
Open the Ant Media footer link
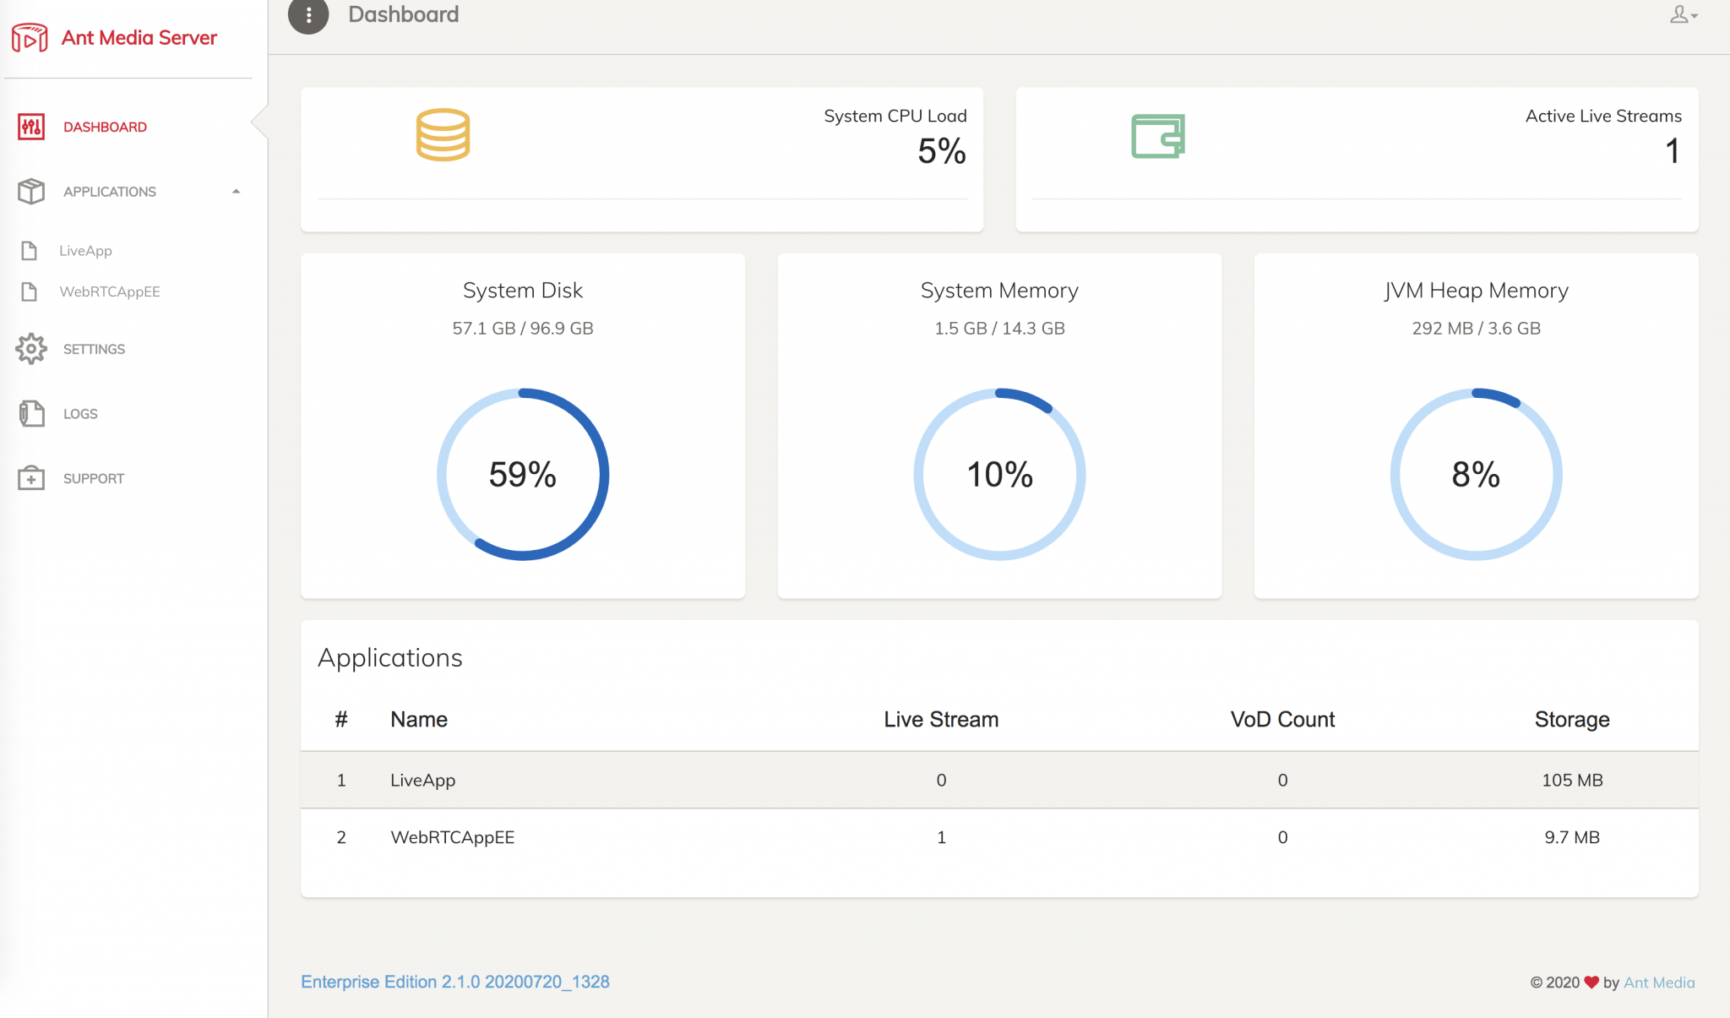coord(1658,983)
